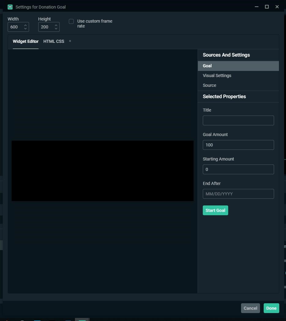Image resolution: width=286 pixels, height=321 pixels.
Task: Click inside the Title input field
Action: [238, 120]
